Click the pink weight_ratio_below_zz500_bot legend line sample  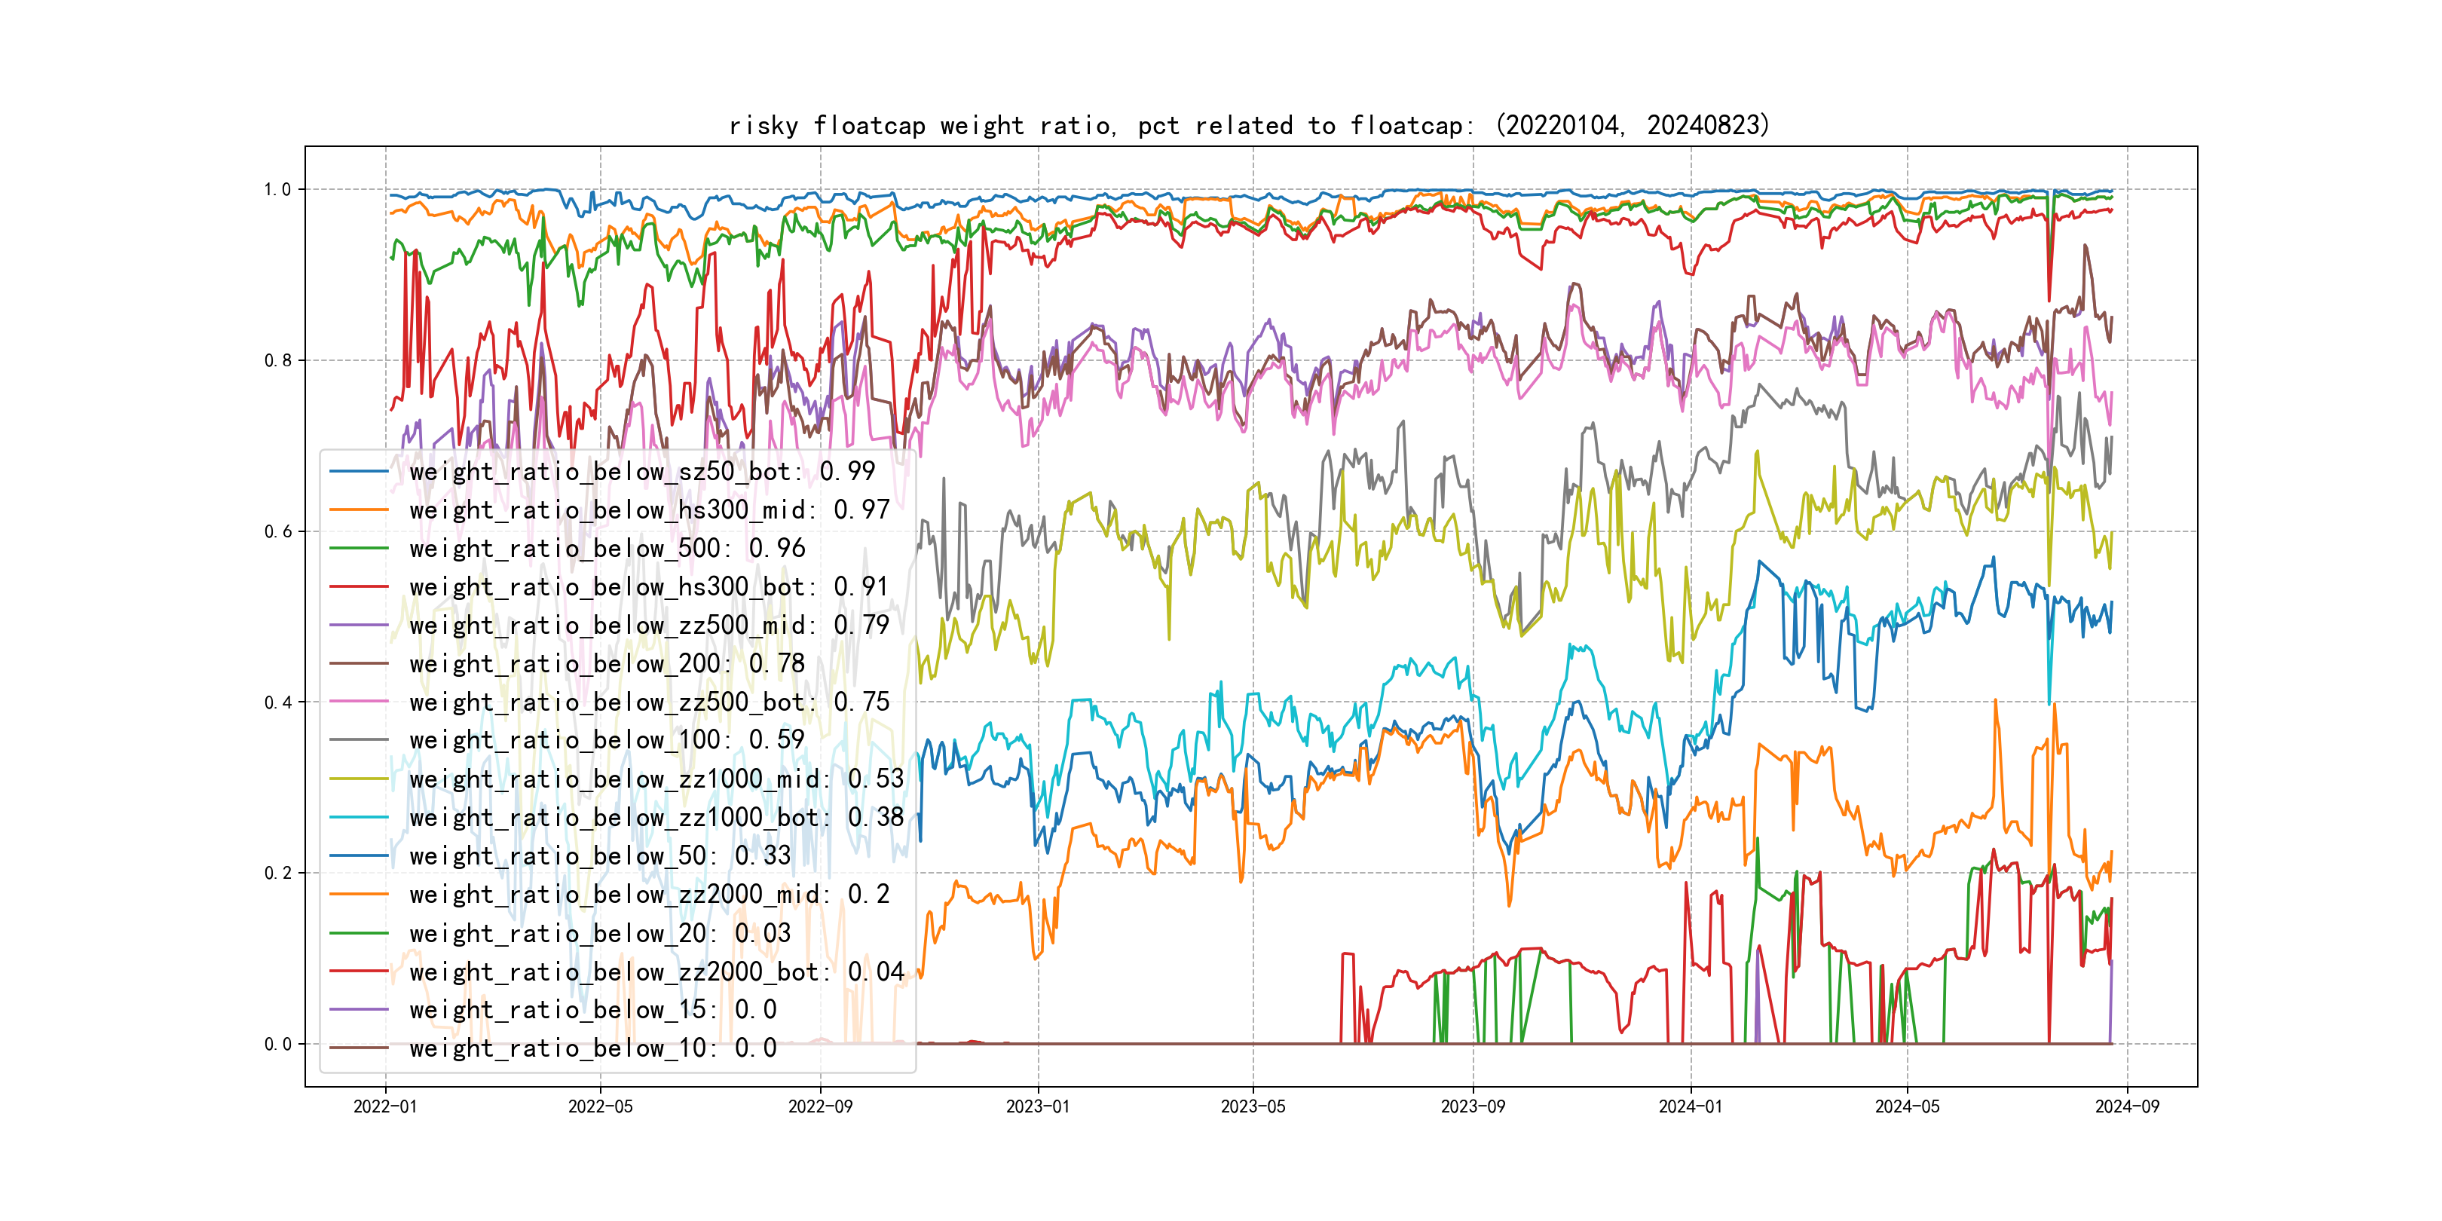[x=360, y=702]
